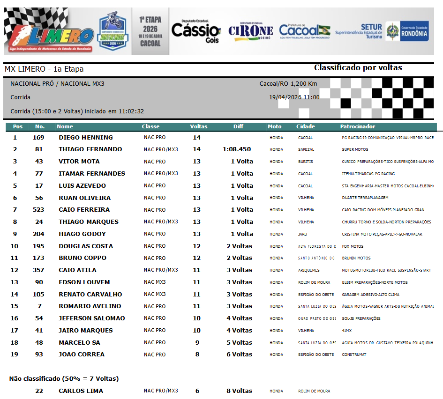
Task: Click the SETUR tourism logo
Action: click(359, 31)
